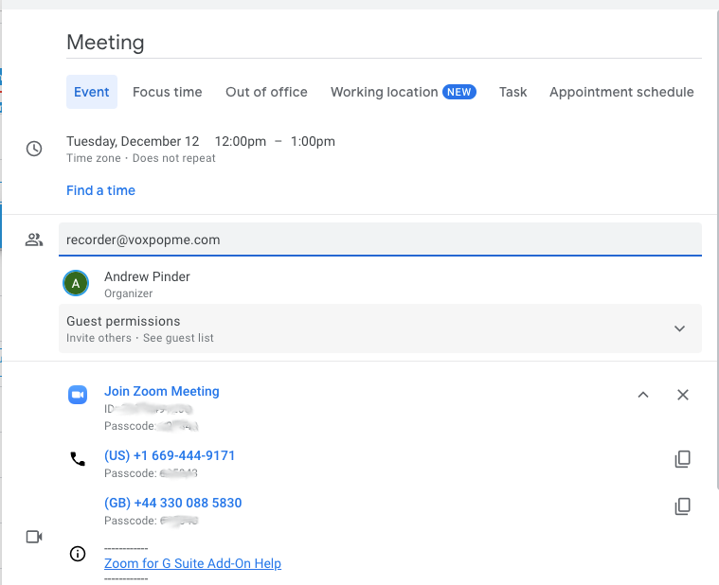Change end time 1:00pm
This screenshot has height=585, width=719.
click(313, 141)
